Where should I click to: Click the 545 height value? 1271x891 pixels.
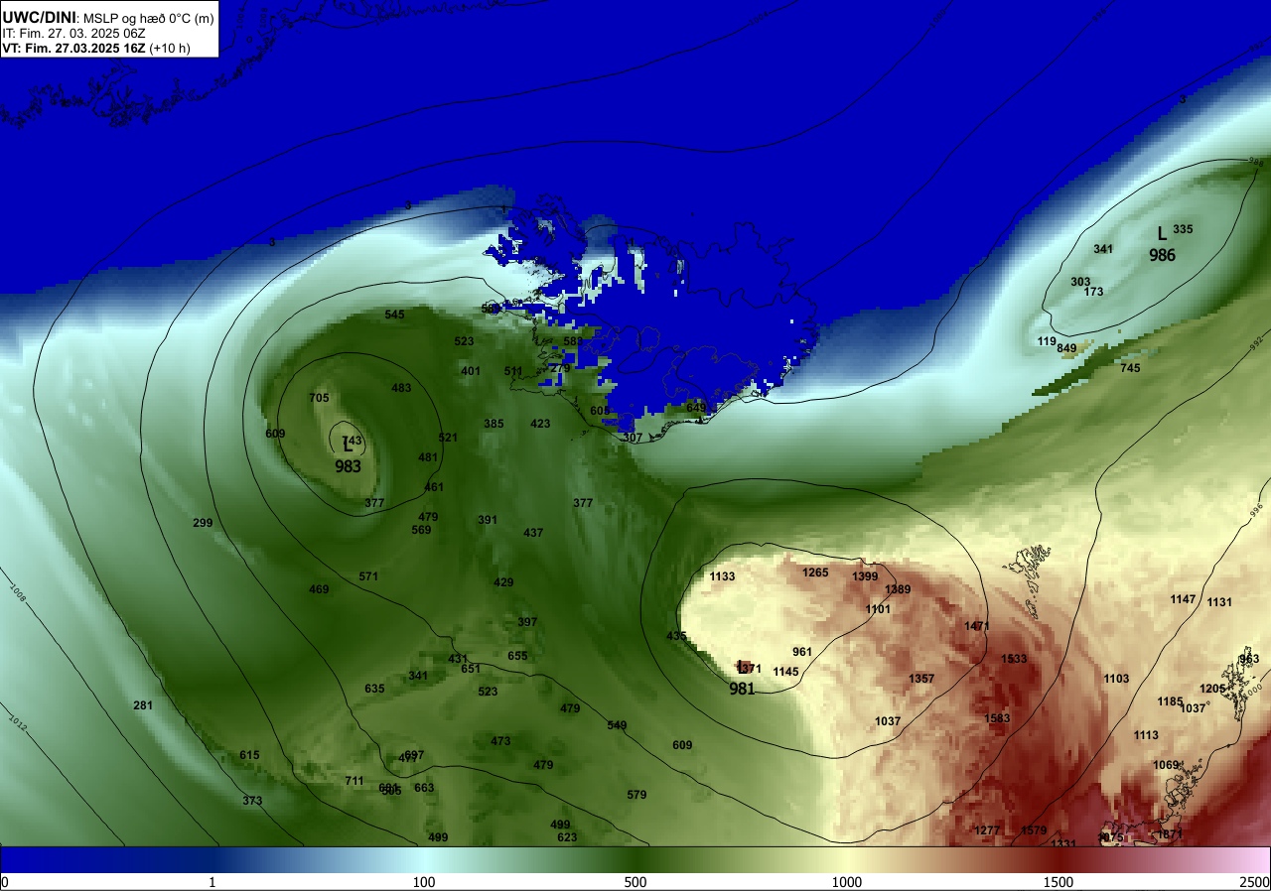pyautogui.click(x=395, y=315)
